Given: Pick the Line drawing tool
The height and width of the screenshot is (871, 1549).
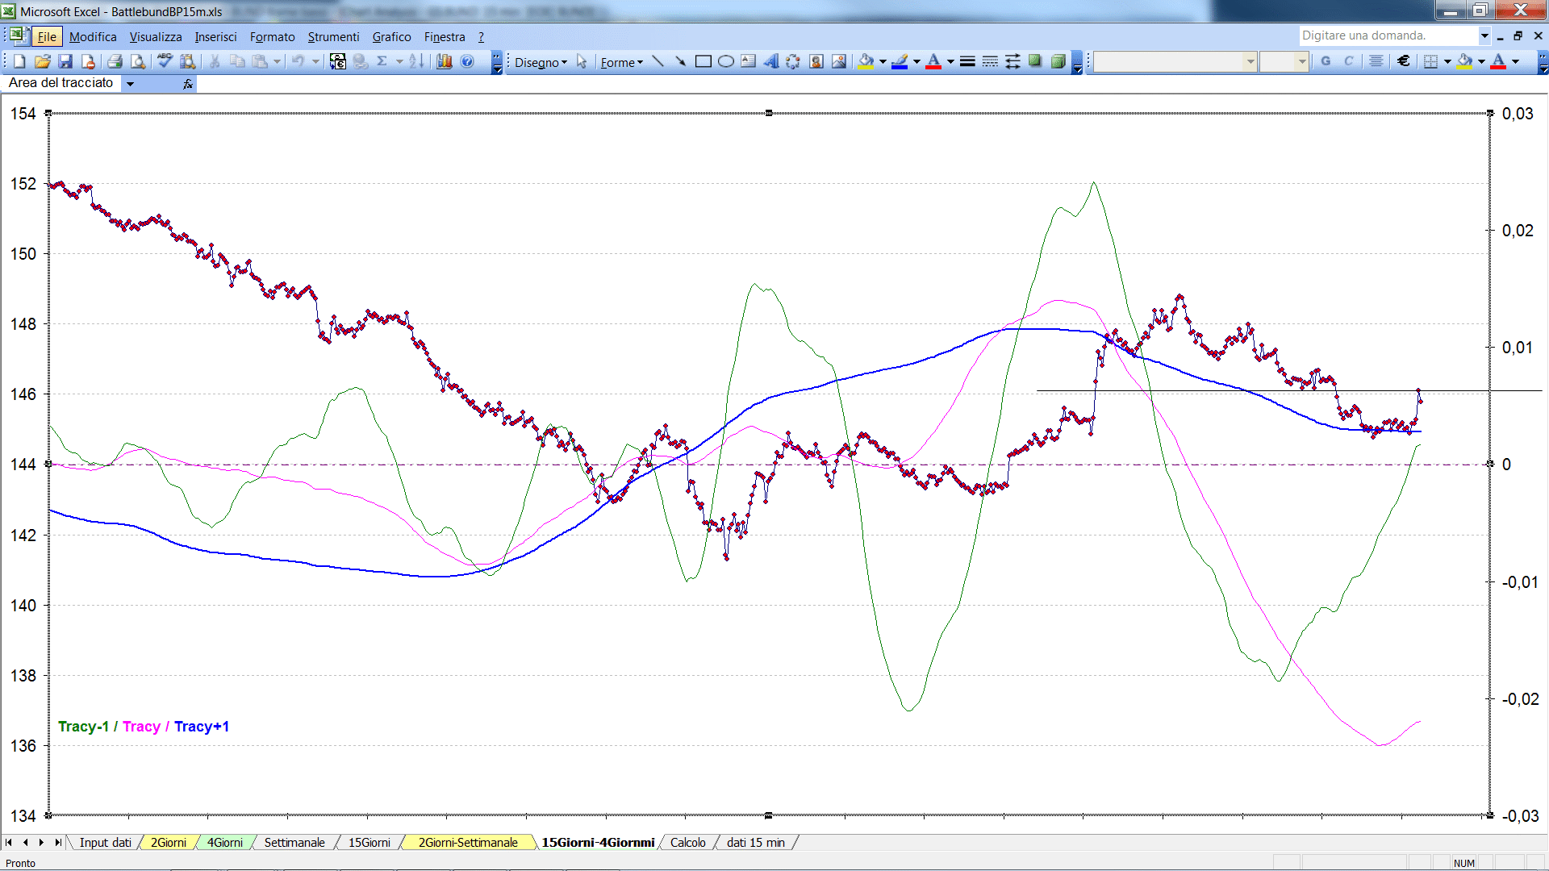Looking at the screenshot, I should (x=658, y=61).
